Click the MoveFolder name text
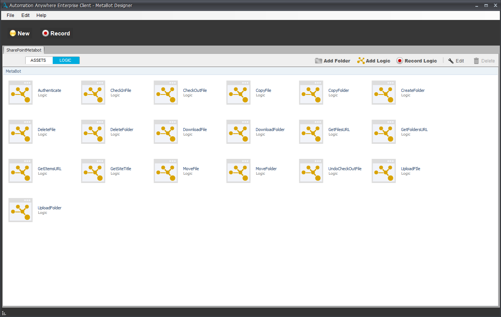The image size is (501, 317). (266, 169)
